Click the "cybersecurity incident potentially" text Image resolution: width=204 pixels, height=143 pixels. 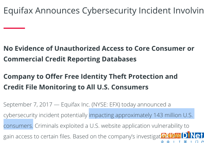point(45,115)
